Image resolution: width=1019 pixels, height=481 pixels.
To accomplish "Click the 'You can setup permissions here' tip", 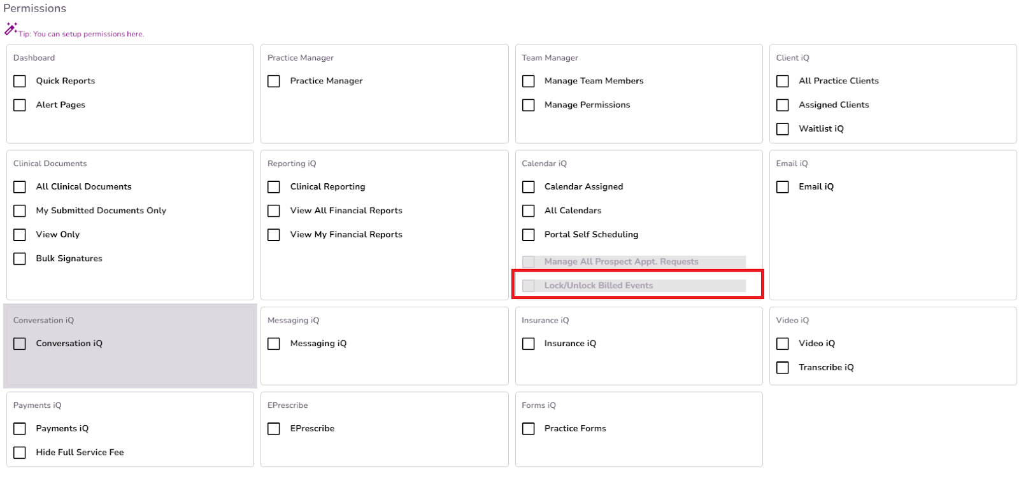I will pyautogui.click(x=81, y=34).
